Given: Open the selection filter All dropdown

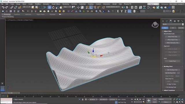Looking at the screenshot, I should click(x=27, y=7).
